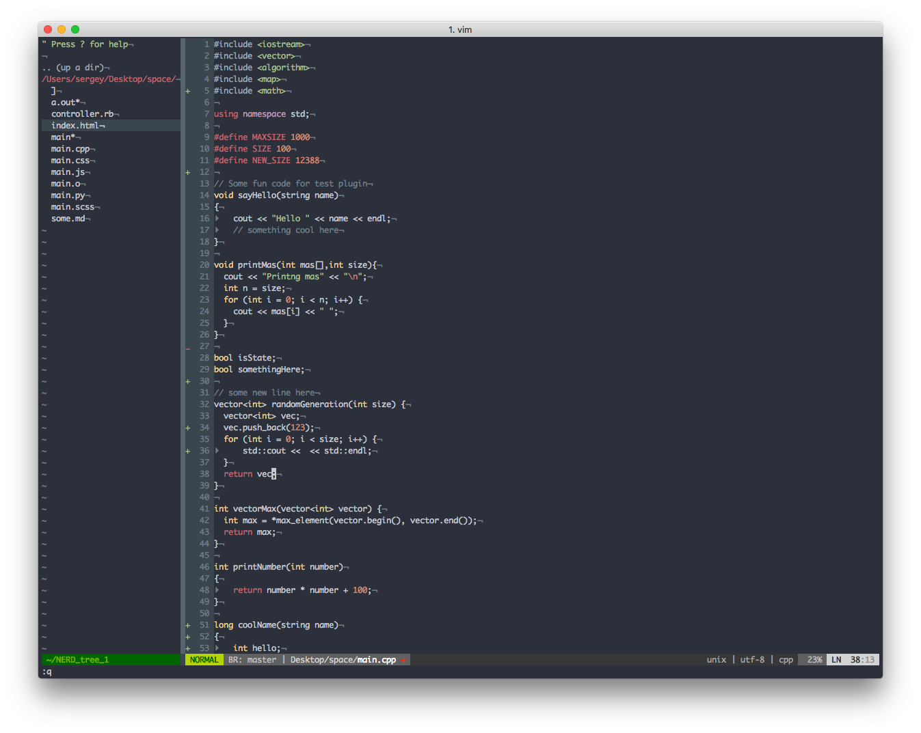
Task: Click 'using namespace std;' line
Action: coord(262,114)
